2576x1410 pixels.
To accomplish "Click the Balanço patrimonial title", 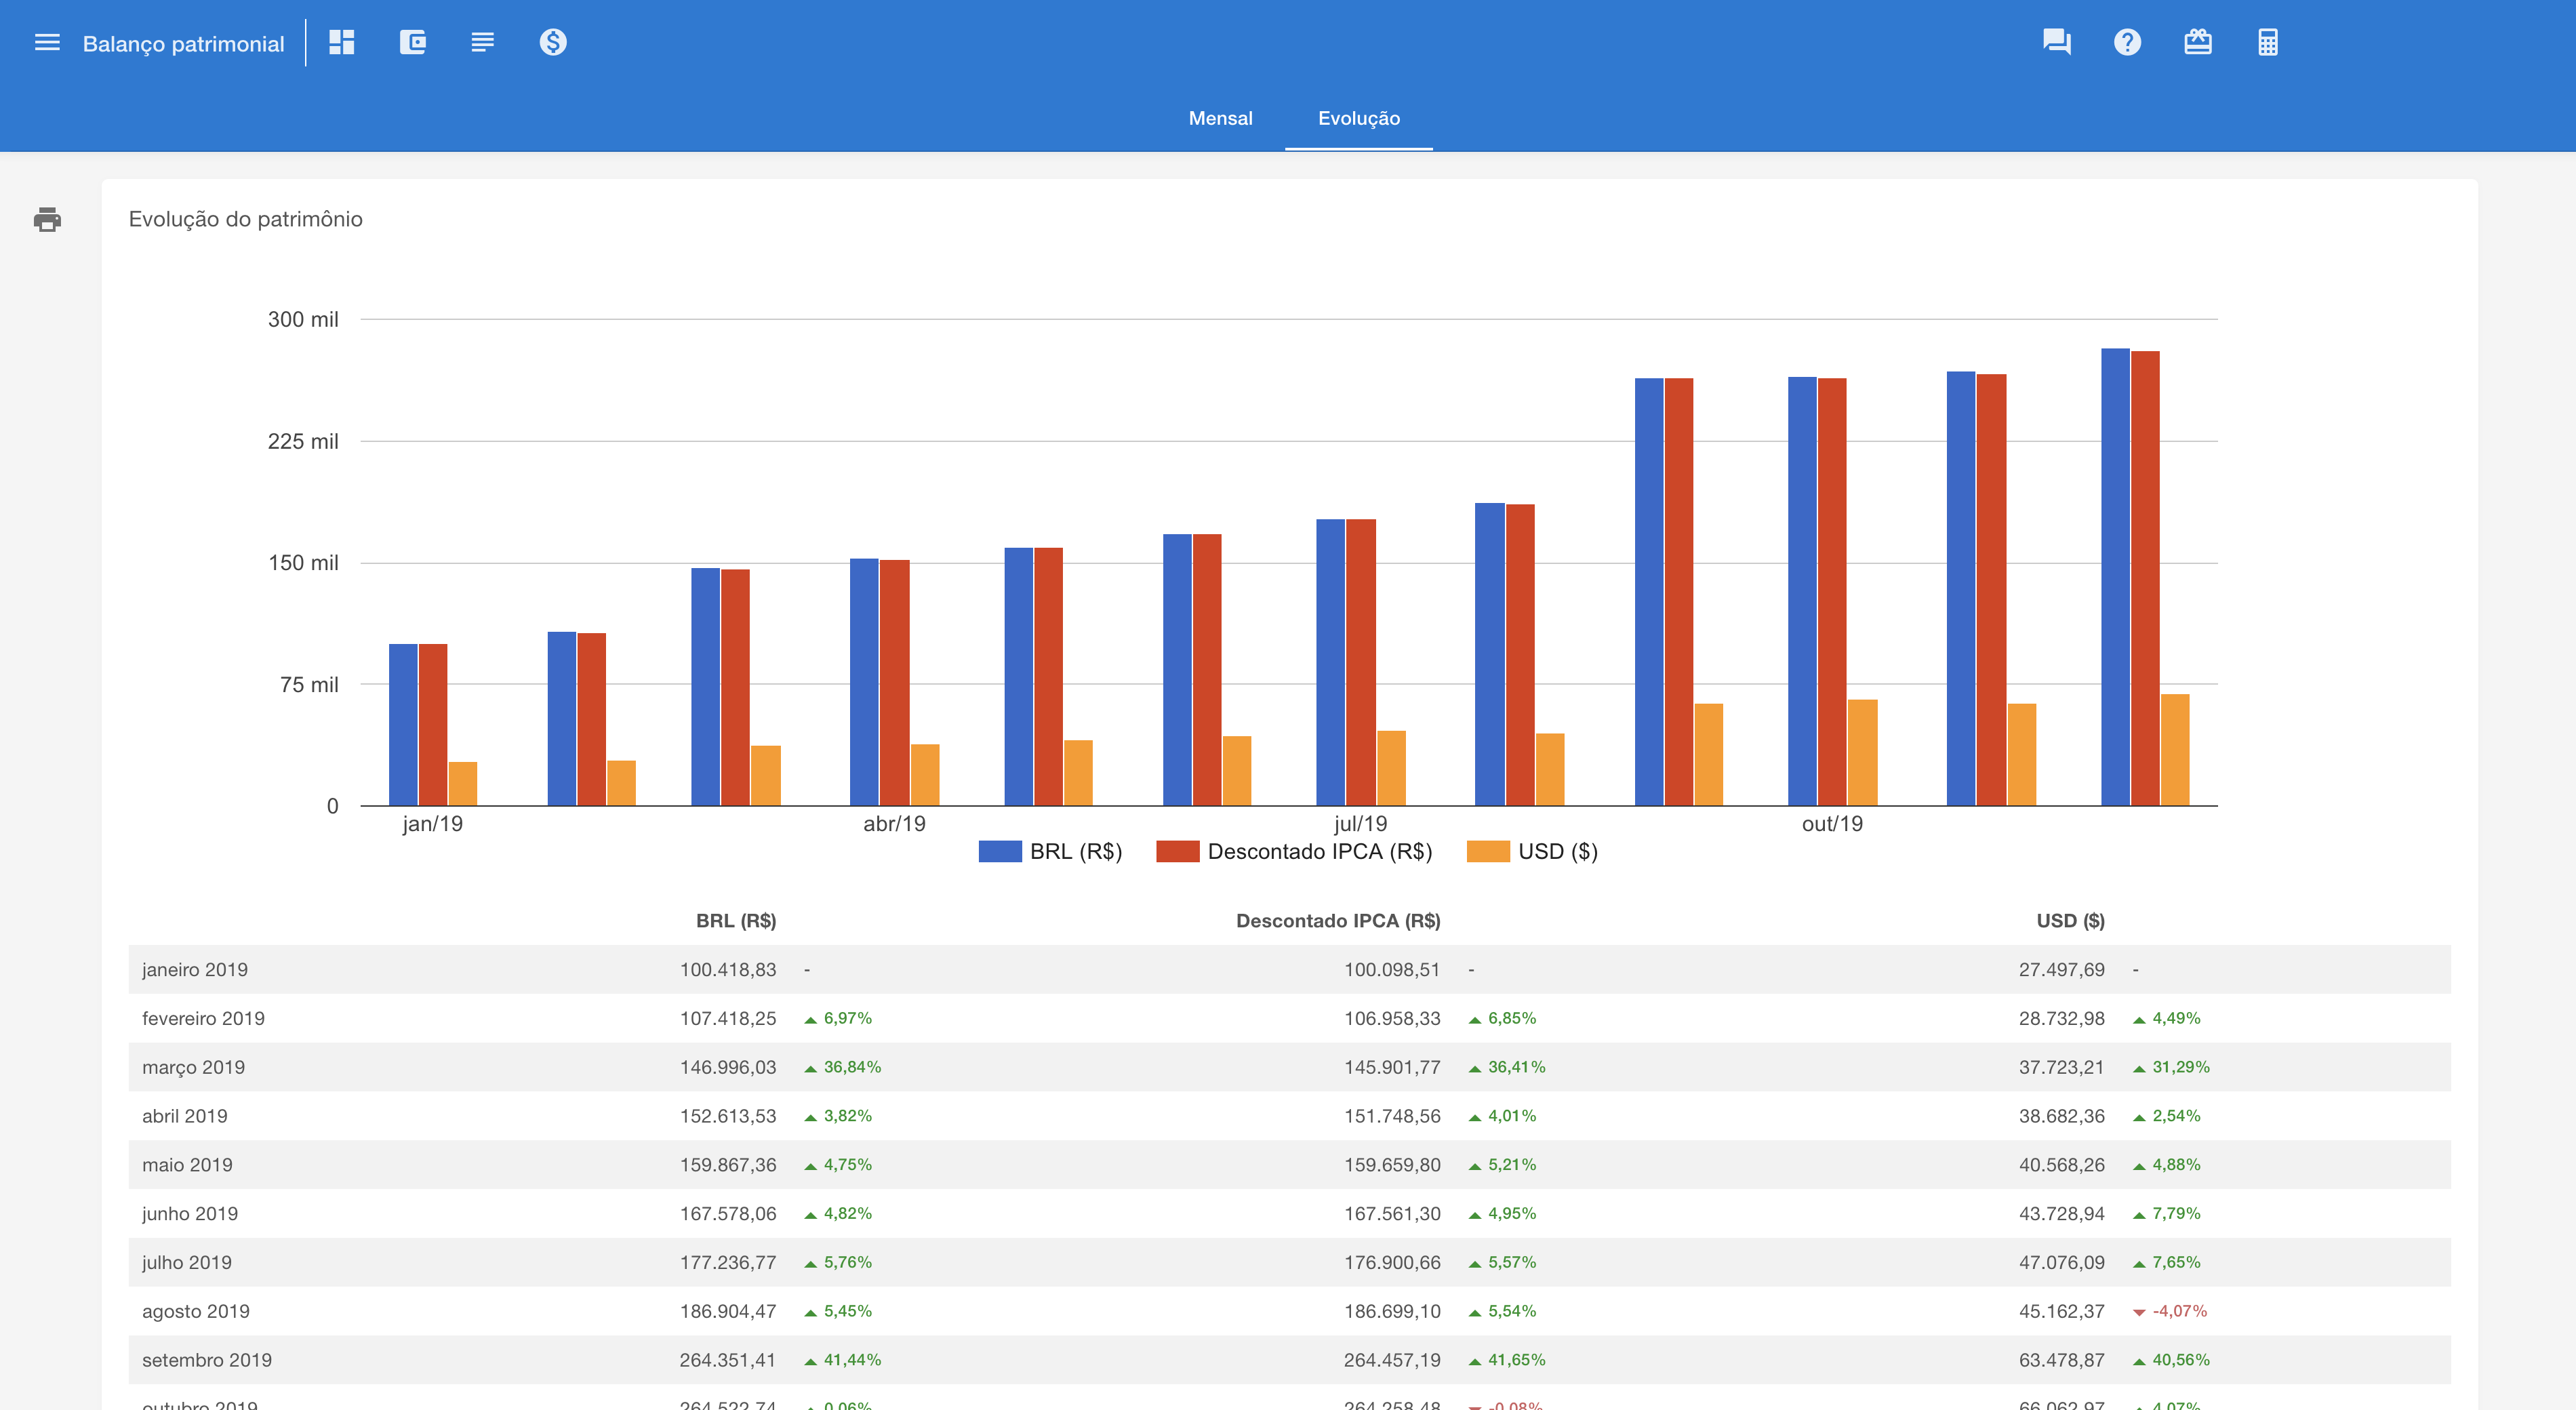I will tap(183, 44).
